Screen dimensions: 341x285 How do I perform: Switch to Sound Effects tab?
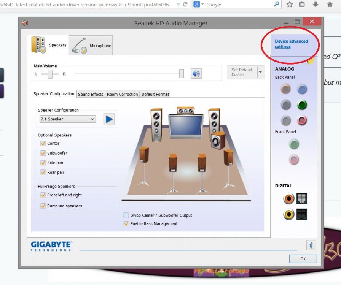pos(91,94)
